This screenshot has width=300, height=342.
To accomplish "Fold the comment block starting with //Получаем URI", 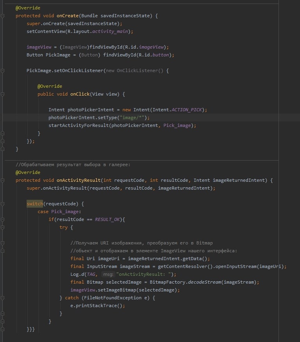I will pos(3,243).
